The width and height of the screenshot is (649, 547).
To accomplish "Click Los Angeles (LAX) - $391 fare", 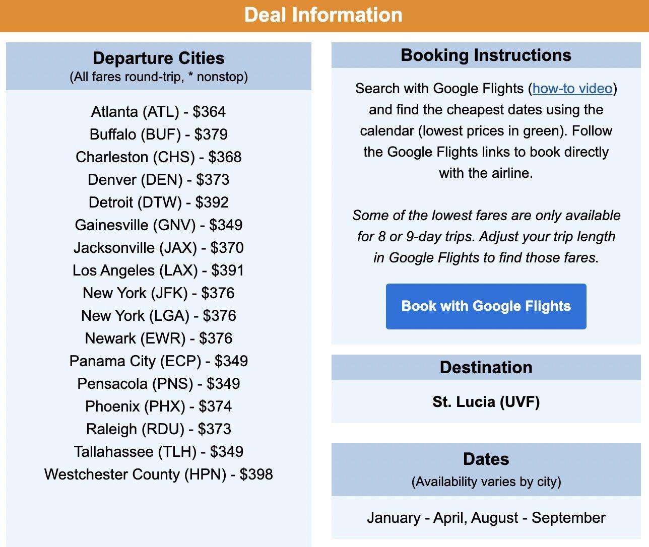I will tap(158, 270).
